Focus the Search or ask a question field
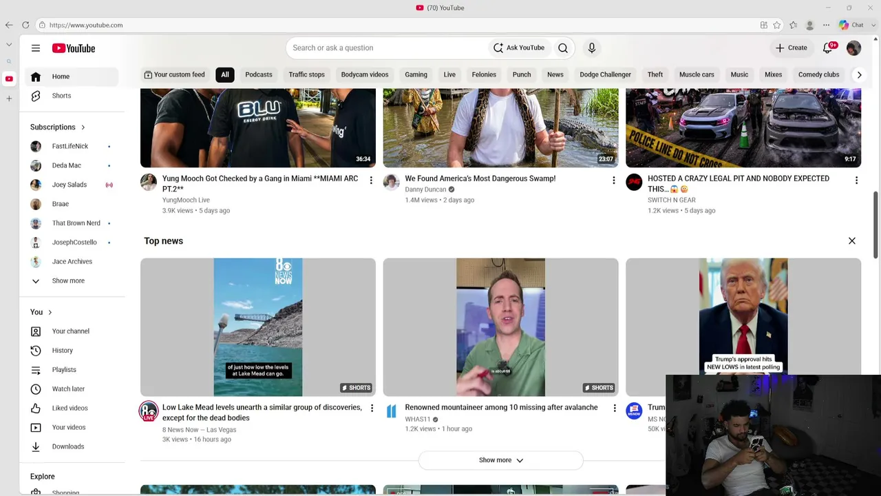The image size is (881, 496). click(387, 48)
